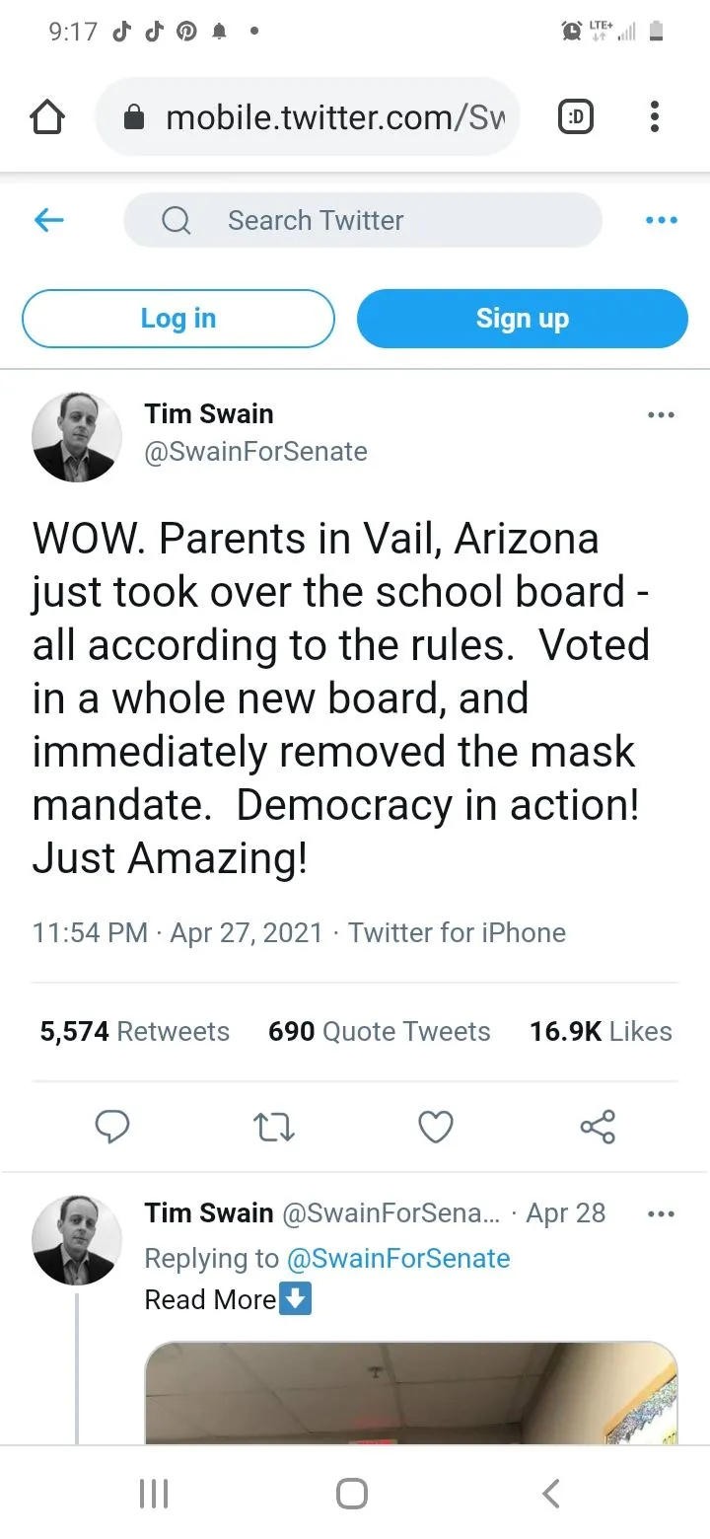Share the tweet using the share icon
710x1539 pixels.
pyautogui.click(x=598, y=1126)
